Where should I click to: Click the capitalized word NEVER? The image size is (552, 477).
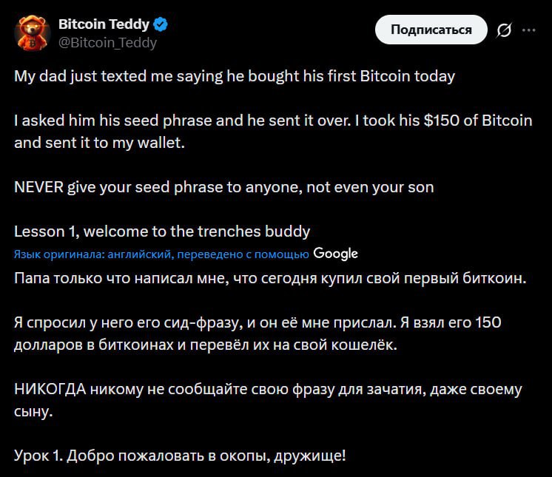38,187
